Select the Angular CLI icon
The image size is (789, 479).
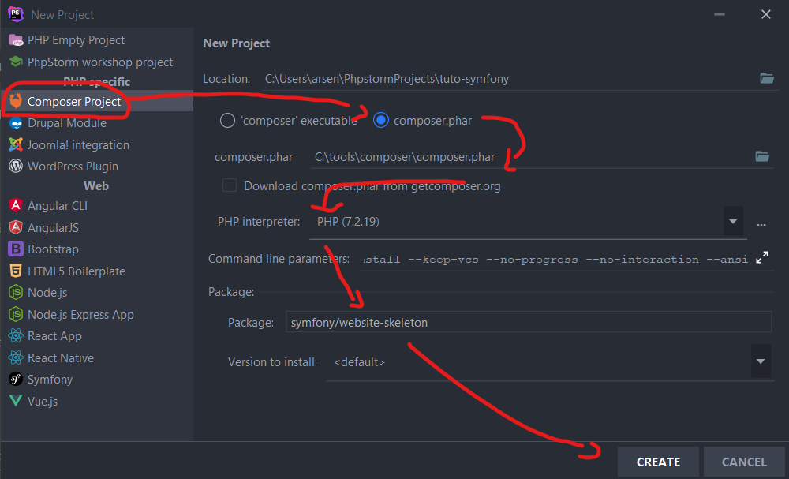pyautogui.click(x=15, y=205)
